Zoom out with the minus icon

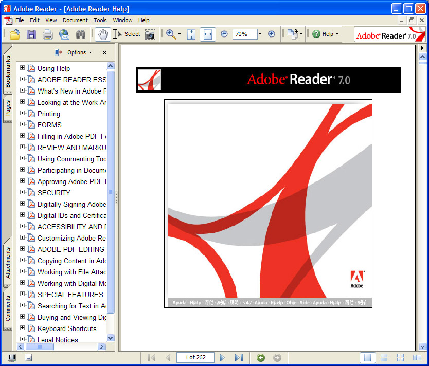click(224, 34)
